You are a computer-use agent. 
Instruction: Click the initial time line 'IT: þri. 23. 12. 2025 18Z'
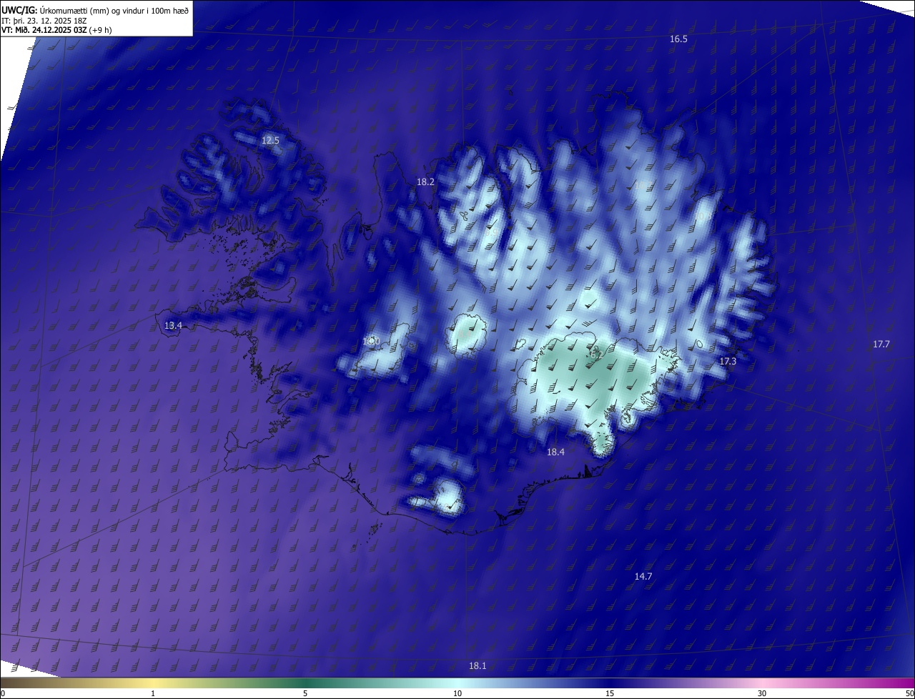(44, 20)
